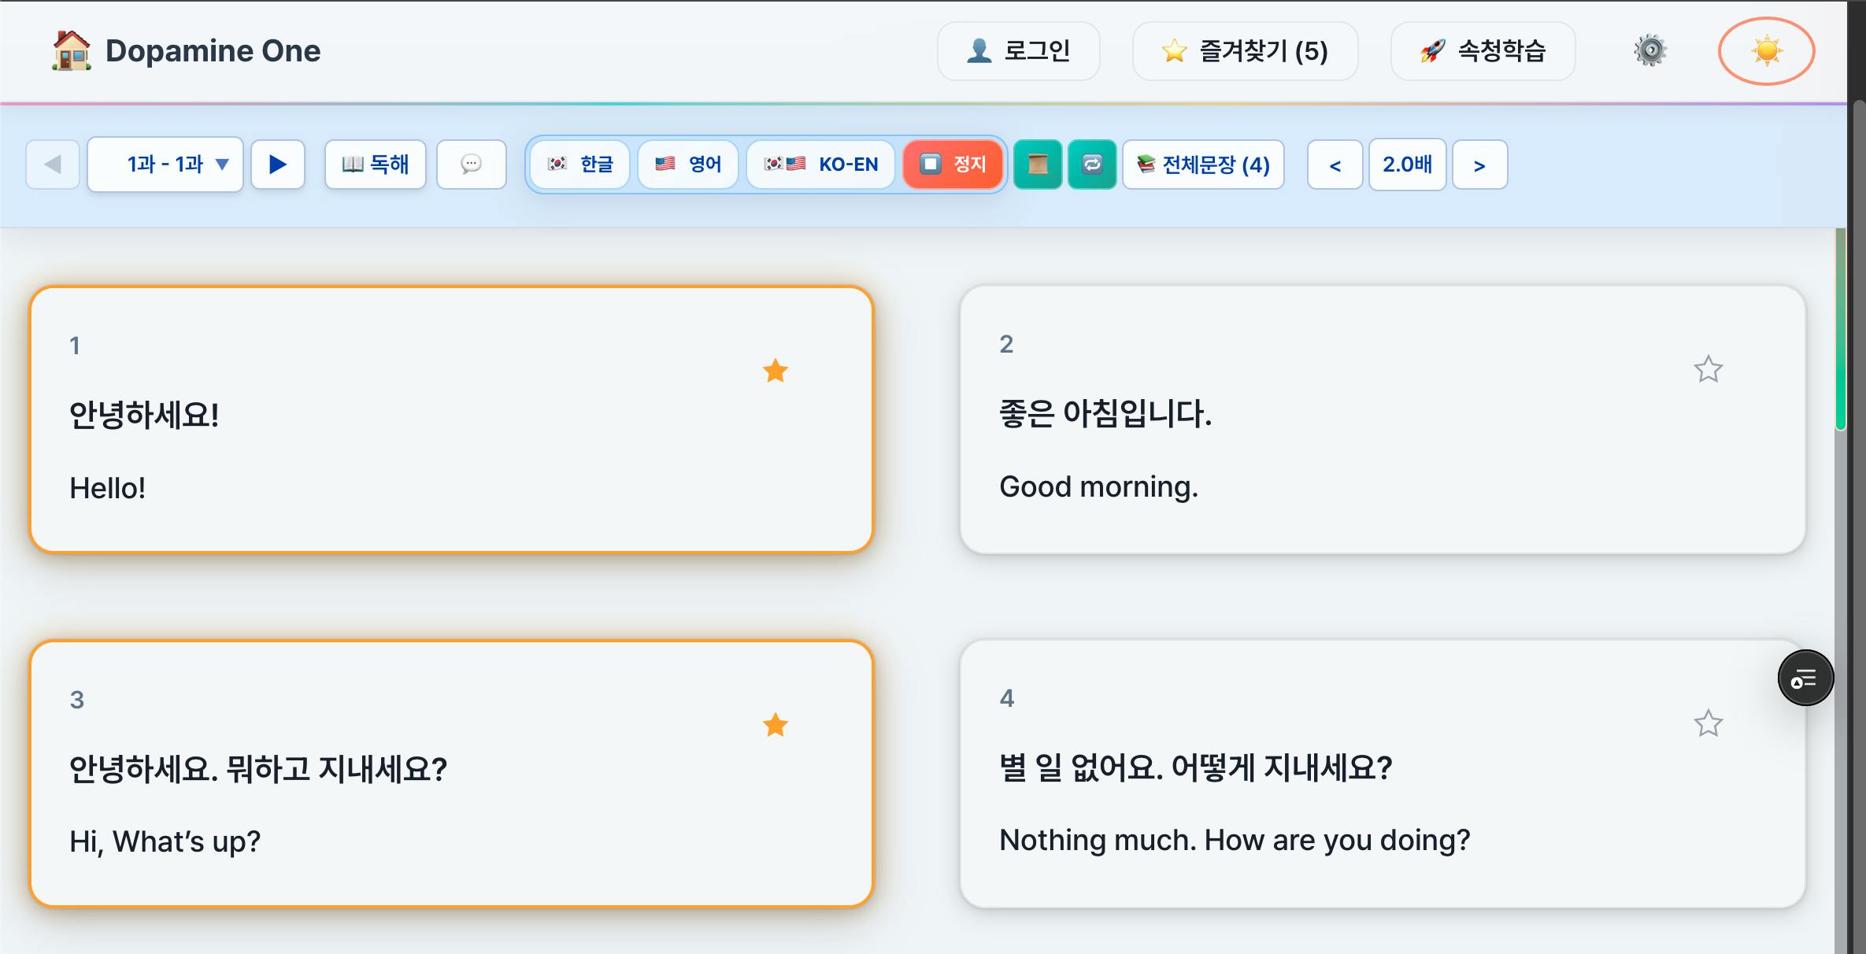
Task: Open settings gear icon
Action: point(1650,51)
